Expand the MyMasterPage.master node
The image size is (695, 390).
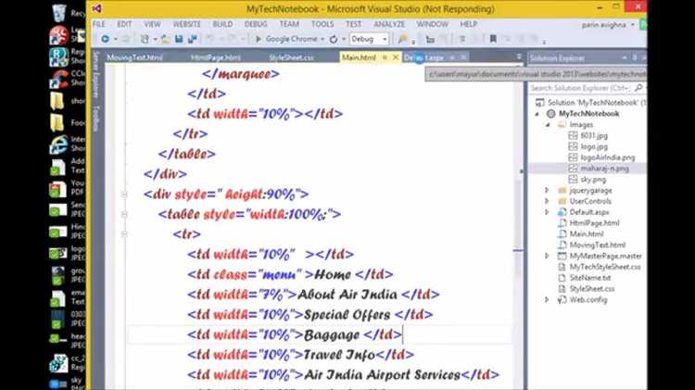tap(547, 256)
